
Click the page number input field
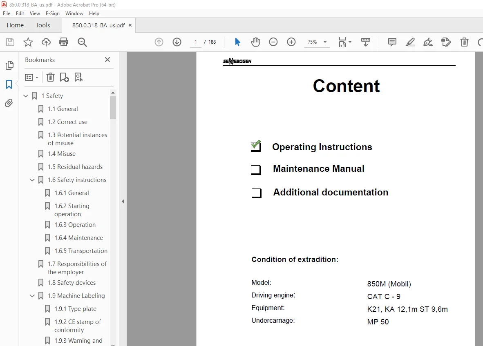pyautogui.click(x=196, y=42)
